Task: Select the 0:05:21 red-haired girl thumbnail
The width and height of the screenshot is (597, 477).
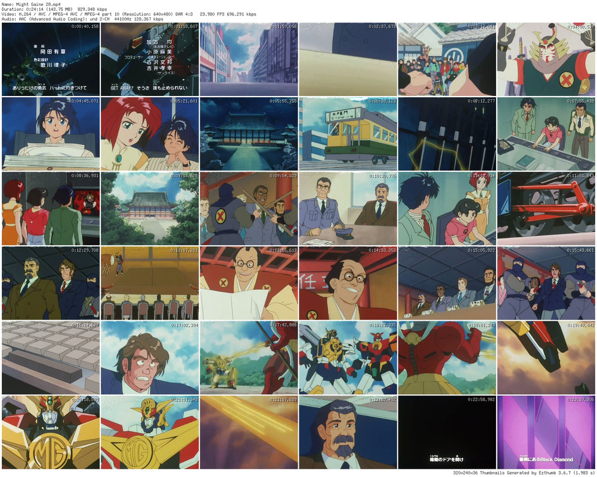Action: click(x=150, y=134)
